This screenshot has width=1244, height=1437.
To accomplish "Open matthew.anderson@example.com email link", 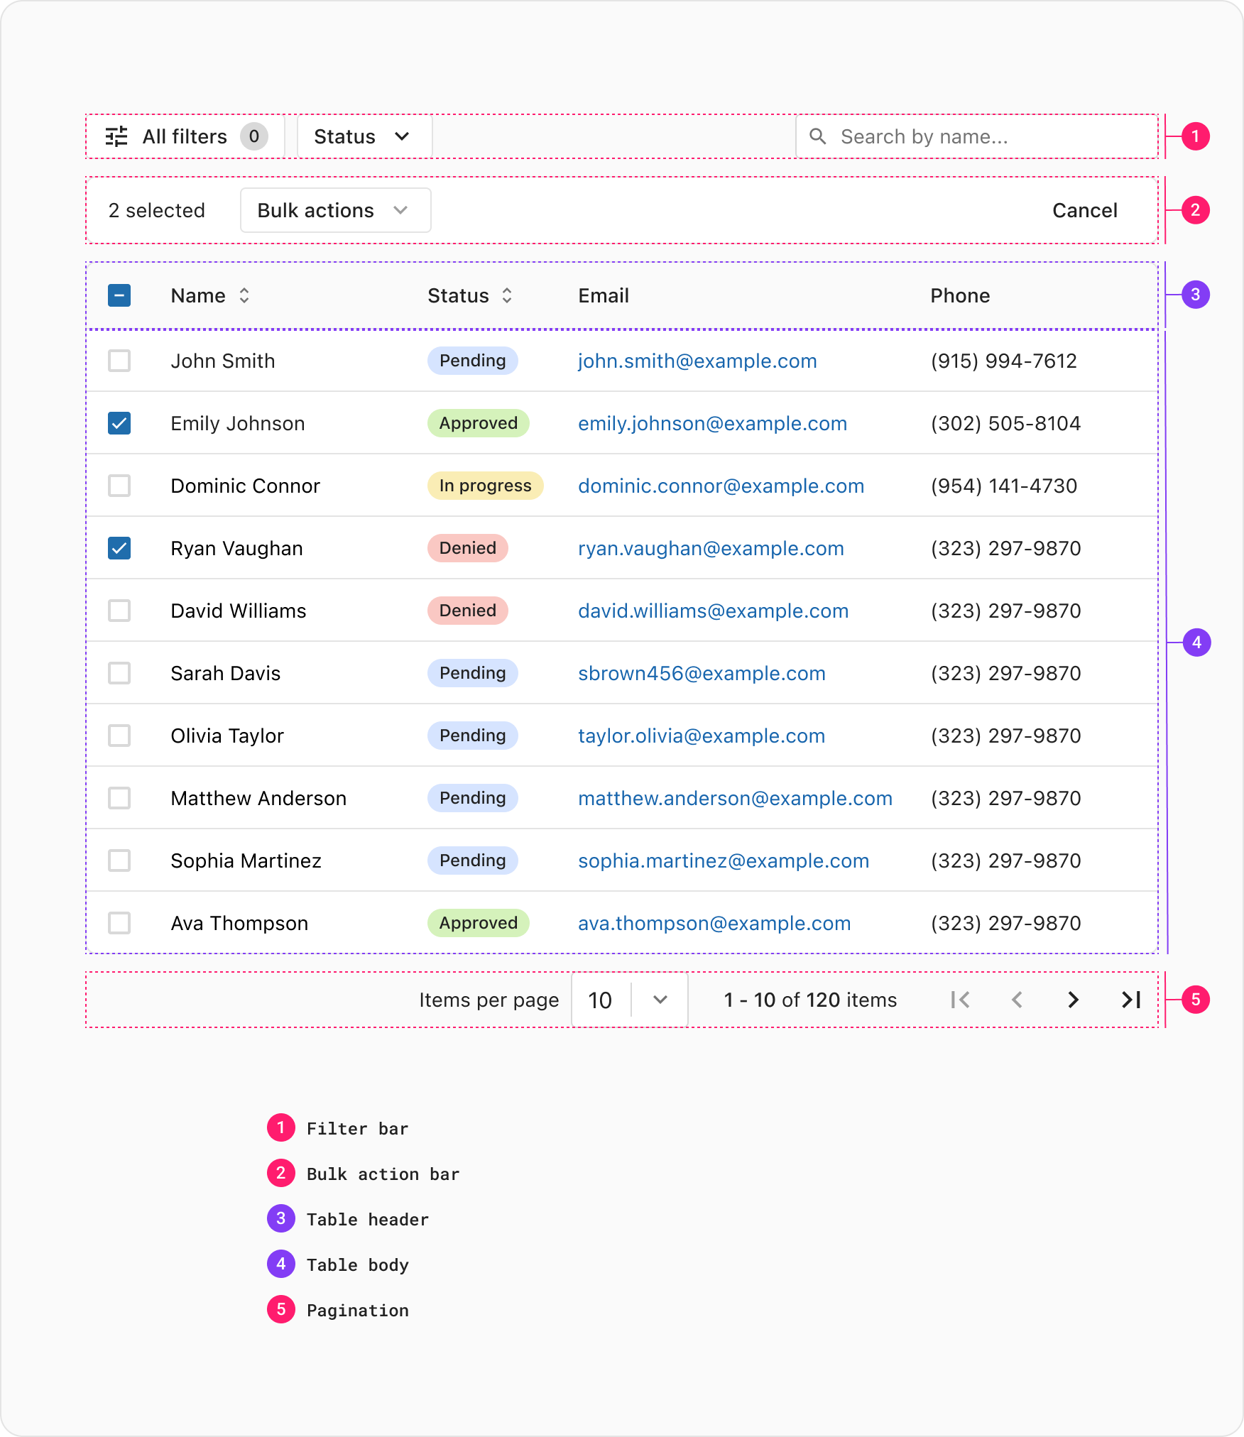I will pos(735,798).
